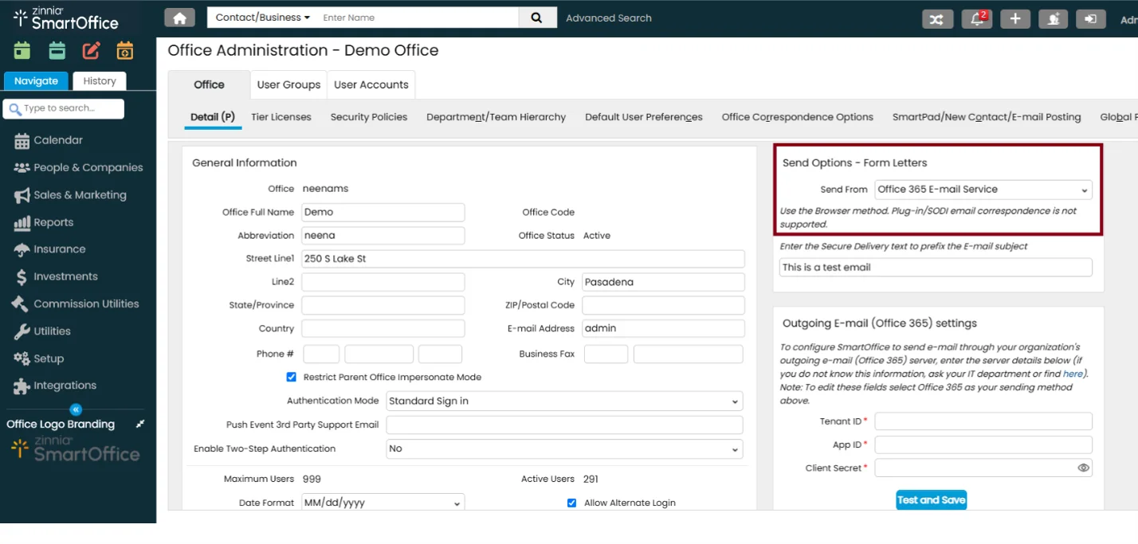Click the Tenant ID field

tap(983, 421)
